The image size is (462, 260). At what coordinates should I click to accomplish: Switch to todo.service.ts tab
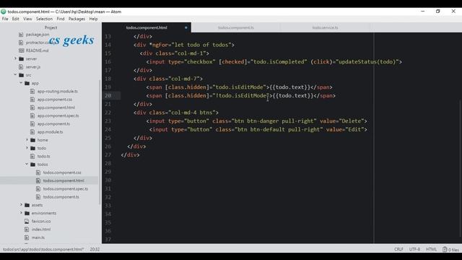(325, 27)
